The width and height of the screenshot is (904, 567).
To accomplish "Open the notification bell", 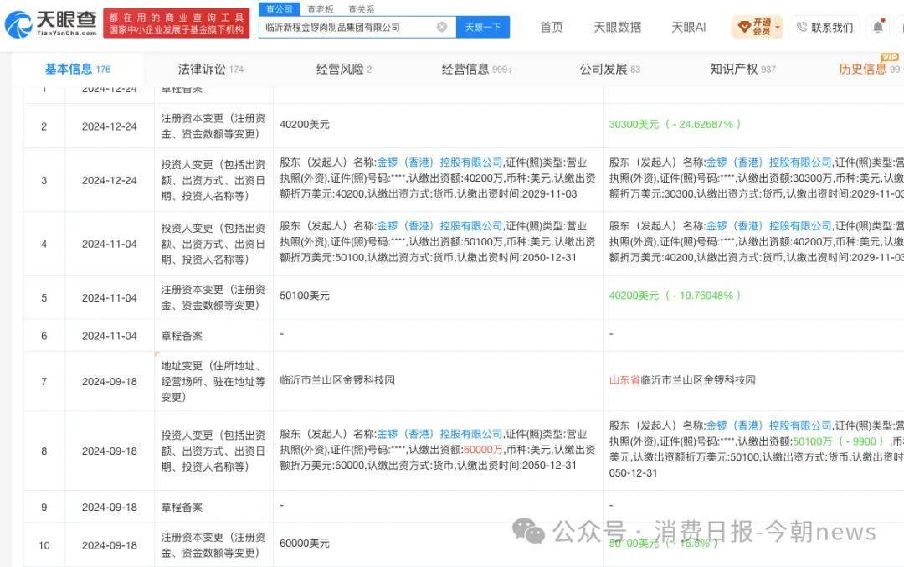I will pyautogui.click(x=878, y=27).
